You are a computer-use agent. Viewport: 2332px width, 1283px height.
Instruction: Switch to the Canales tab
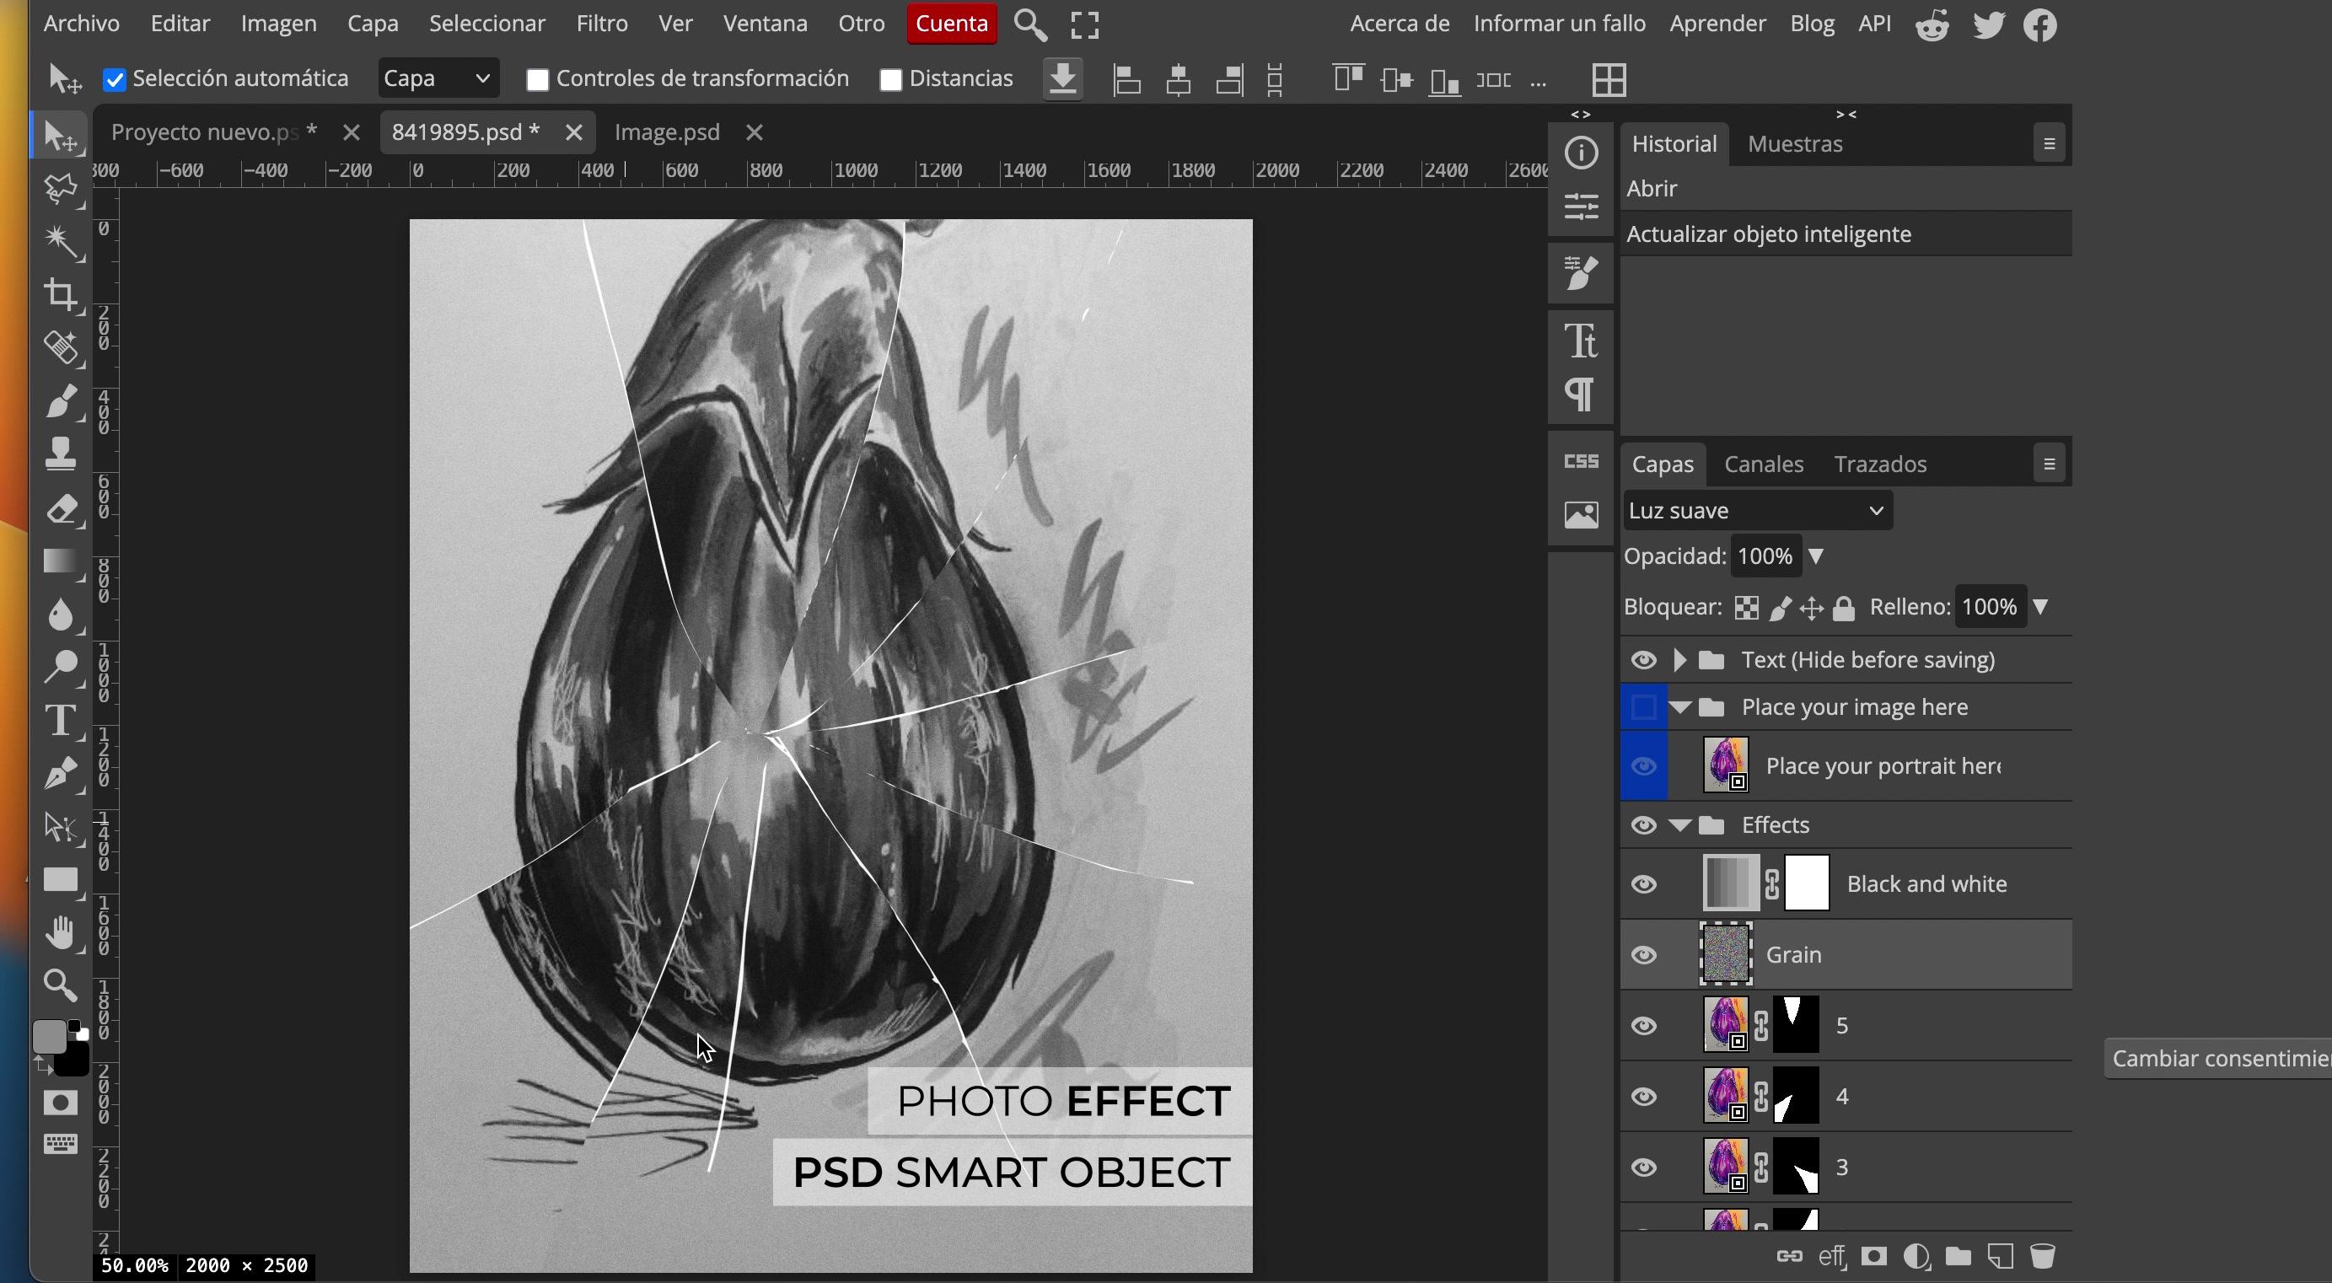[1764, 464]
